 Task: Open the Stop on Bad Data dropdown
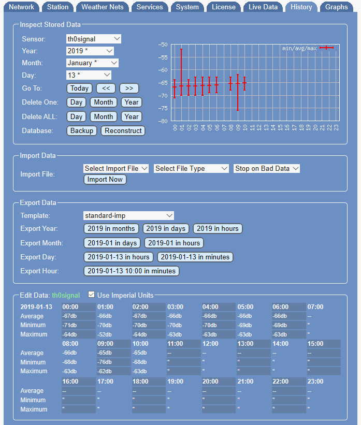coord(267,169)
